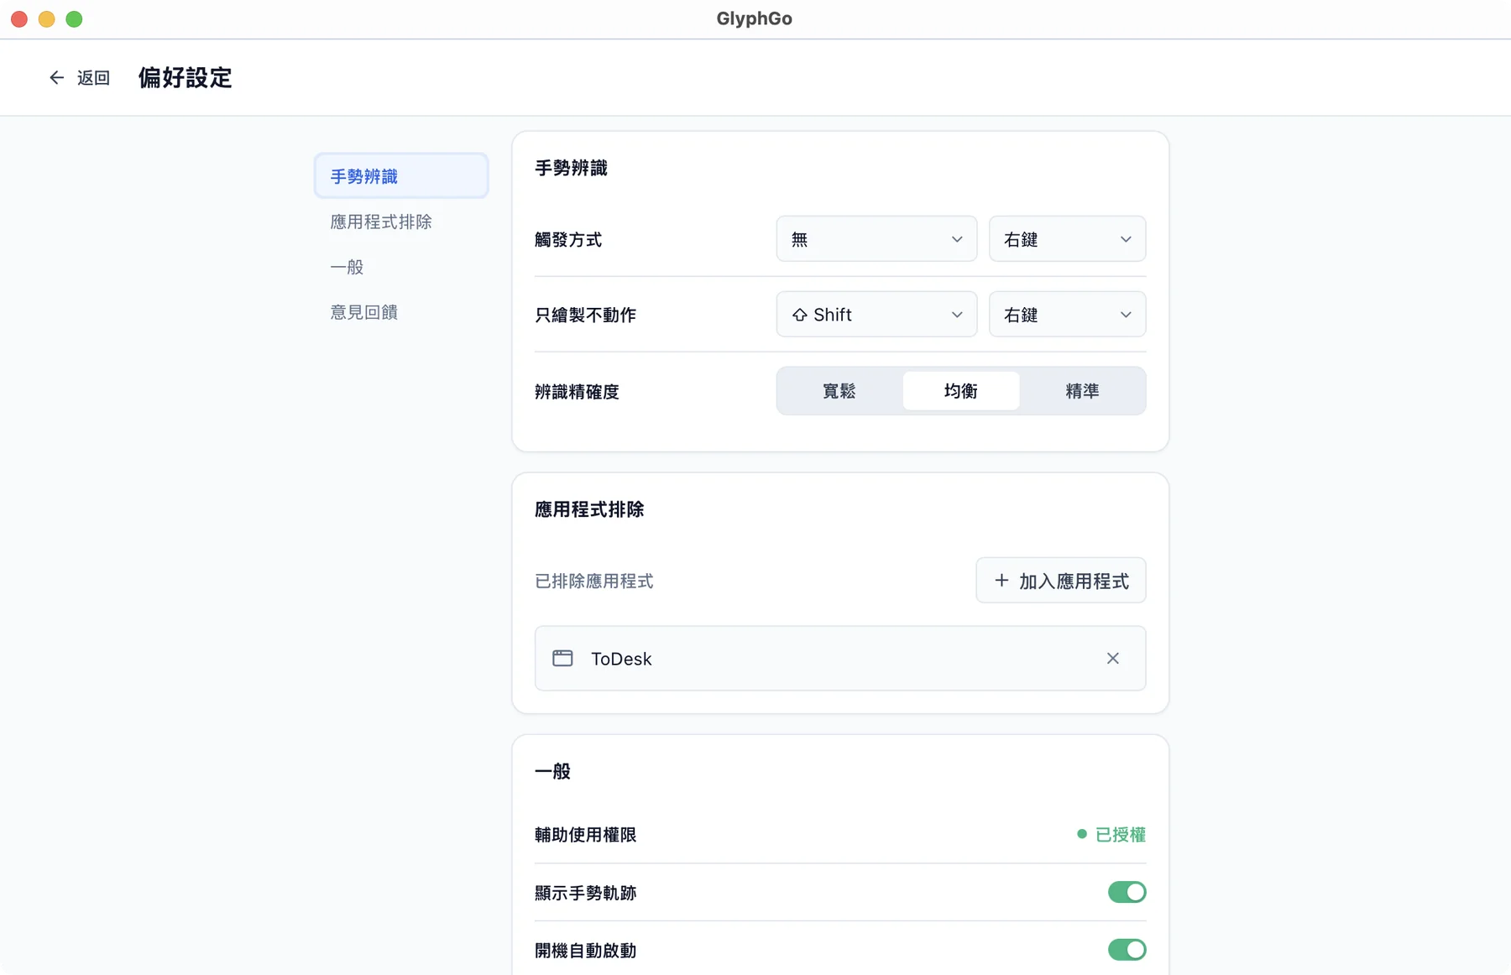The height and width of the screenshot is (975, 1511).
Task: Close the GlyphGo window with red button
Action: pos(19,18)
